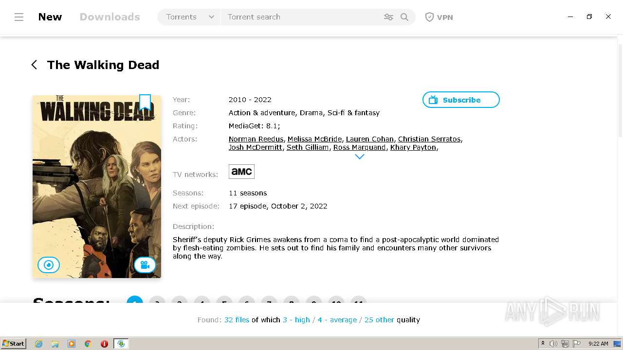Viewport: 623px width, 350px height.
Task: Play trailer via the camera icon on poster
Action: pyautogui.click(x=145, y=265)
